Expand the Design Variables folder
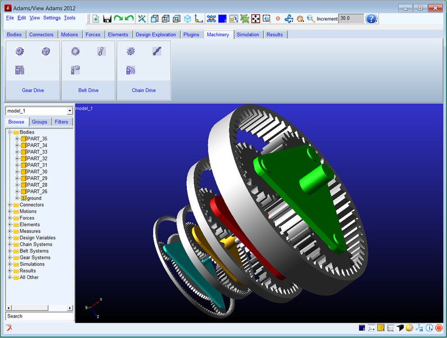The width and height of the screenshot is (447, 338). [10, 238]
